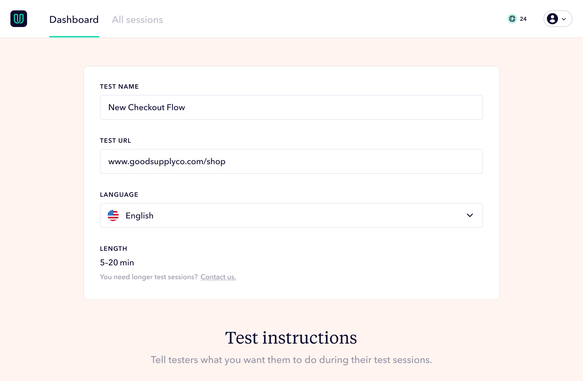Screen dimensions: 583x381
Task: Focus the New Checkout Flow name field
Action: pyautogui.click(x=291, y=107)
